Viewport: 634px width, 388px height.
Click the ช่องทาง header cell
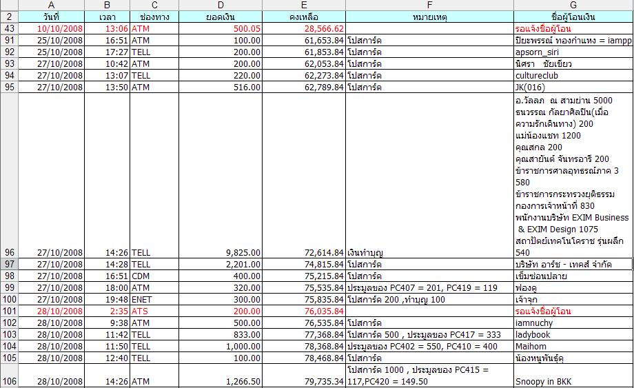154,17
